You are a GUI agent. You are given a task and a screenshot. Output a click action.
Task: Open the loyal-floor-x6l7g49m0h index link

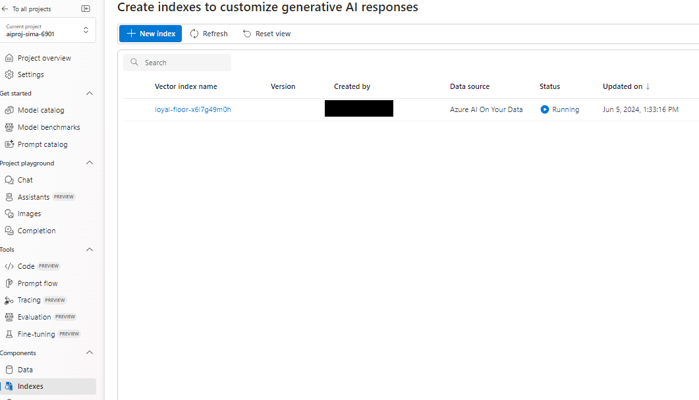[x=192, y=109]
